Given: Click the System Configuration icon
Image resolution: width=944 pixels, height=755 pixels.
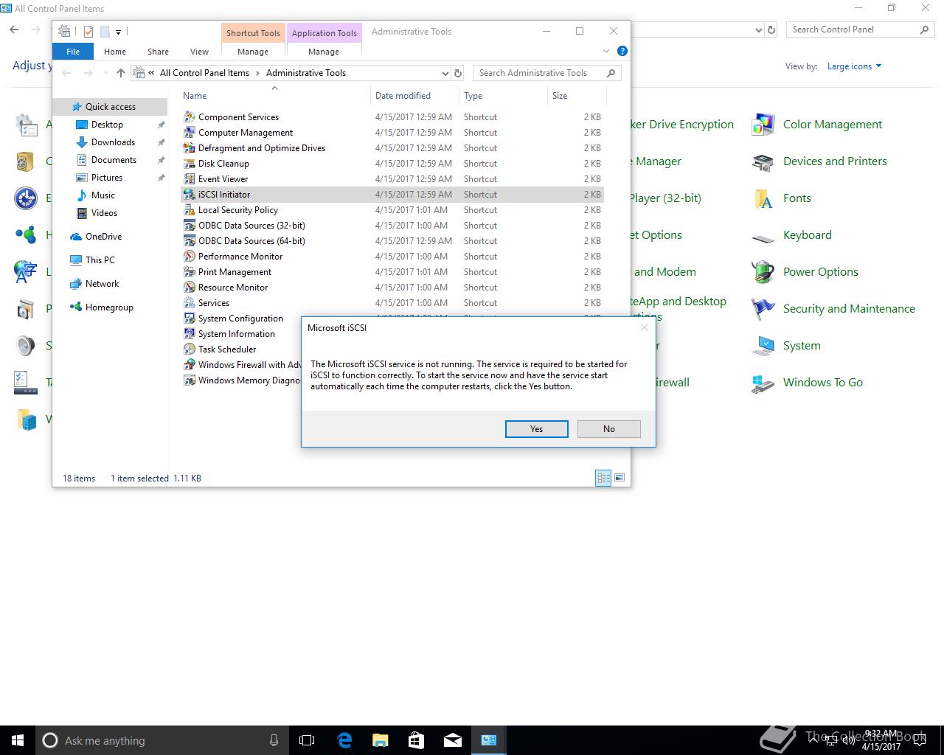Looking at the screenshot, I should [x=190, y=319].
